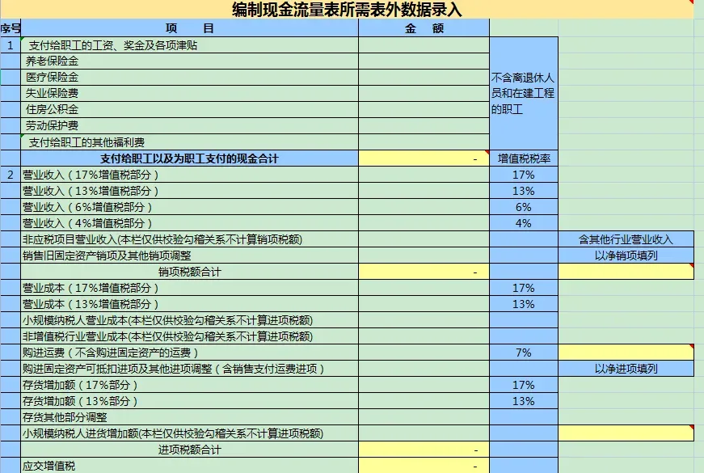
Task: Click amount cell for 存货其他部分调整
Action: pos(424,417)
